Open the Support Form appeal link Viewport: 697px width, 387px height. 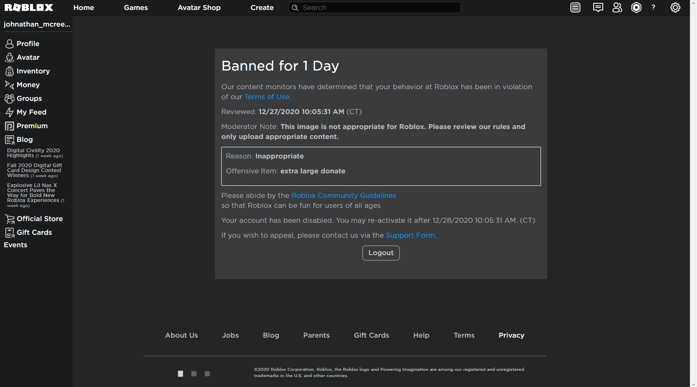point(410,235)
